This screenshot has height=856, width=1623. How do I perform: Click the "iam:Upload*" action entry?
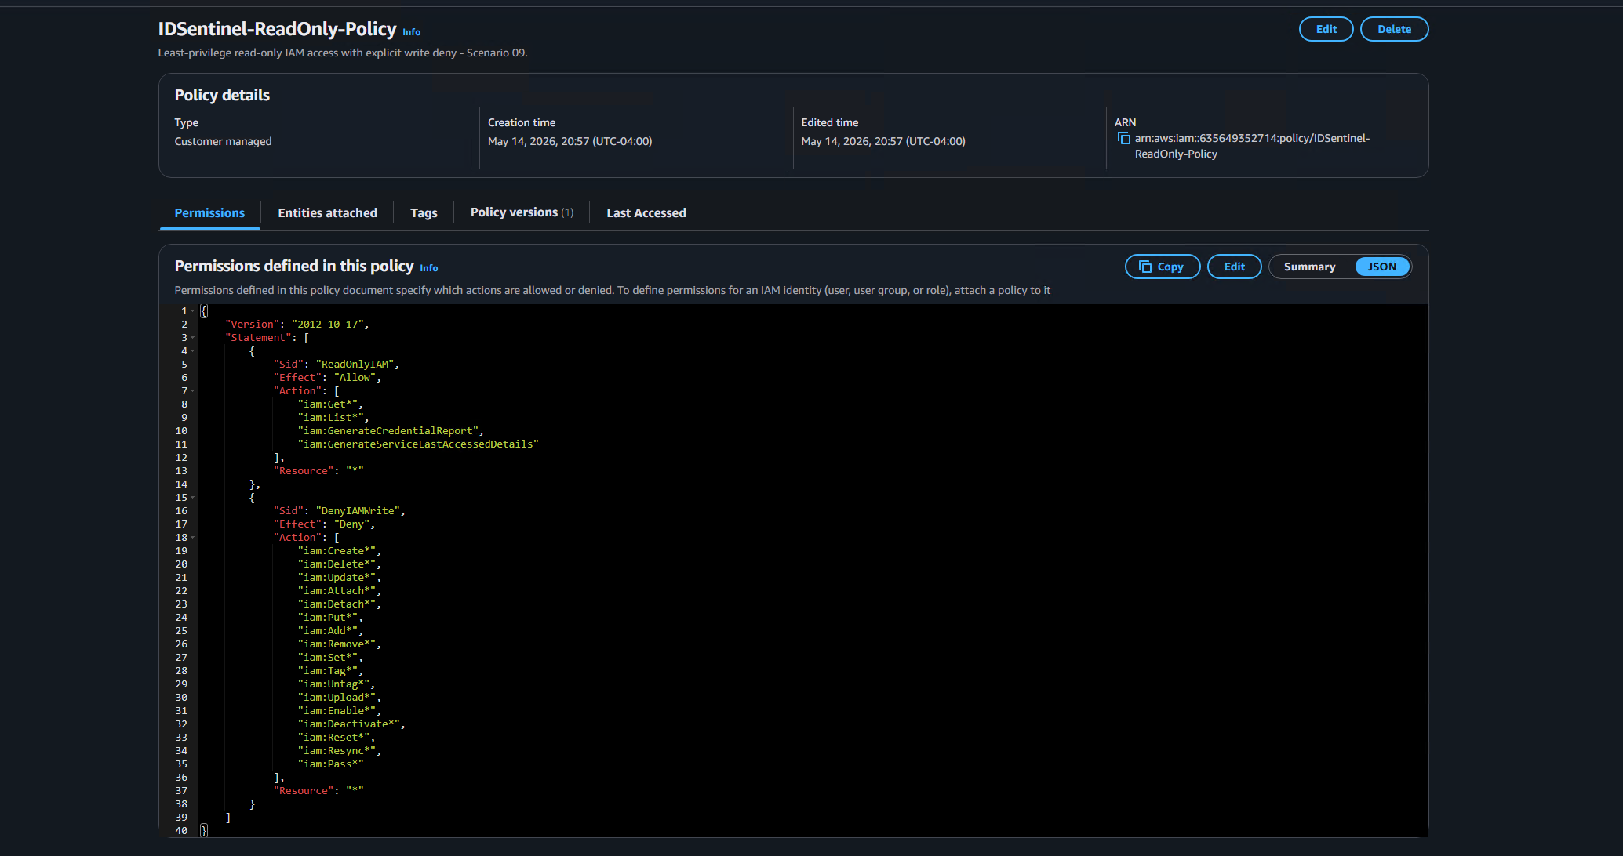click(339, 698)
